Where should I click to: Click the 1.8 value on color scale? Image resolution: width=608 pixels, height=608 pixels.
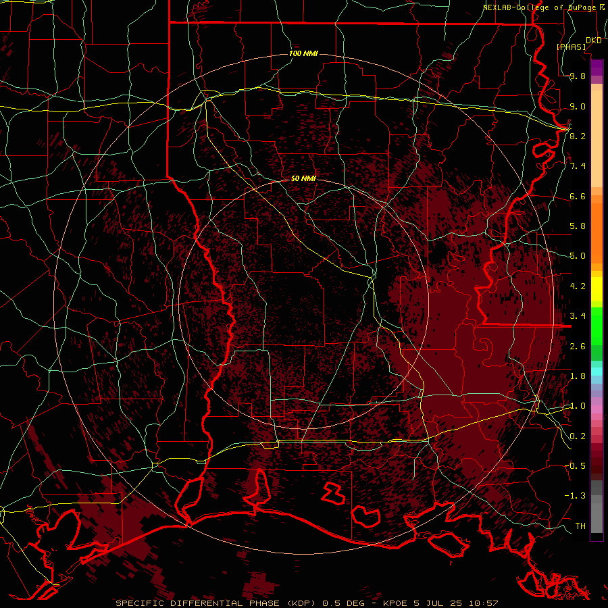578,376
